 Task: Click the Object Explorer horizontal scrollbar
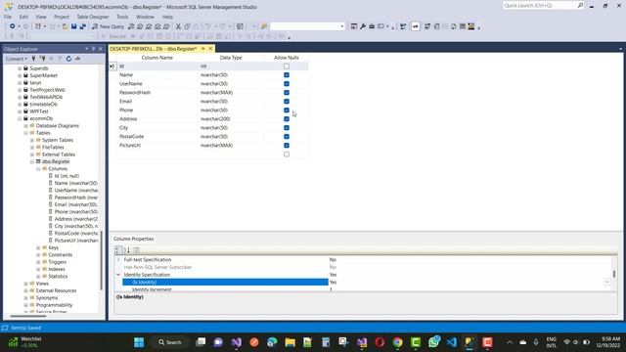(28, 316)
